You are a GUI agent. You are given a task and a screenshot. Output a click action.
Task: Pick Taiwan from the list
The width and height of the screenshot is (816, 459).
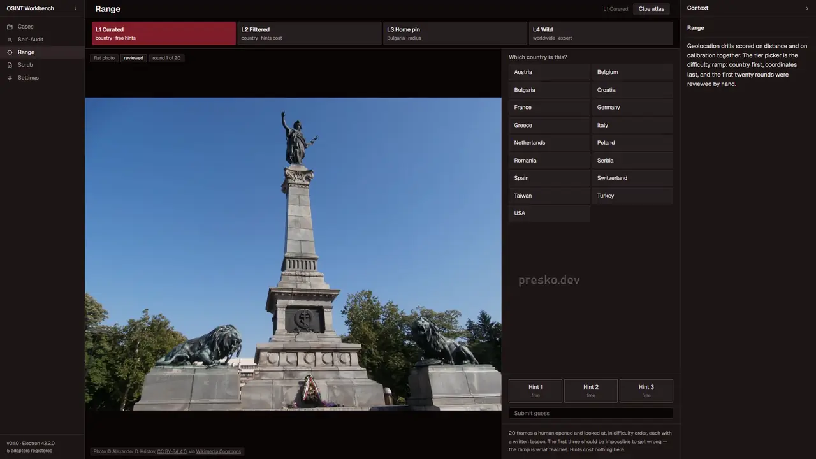point(550,196)
